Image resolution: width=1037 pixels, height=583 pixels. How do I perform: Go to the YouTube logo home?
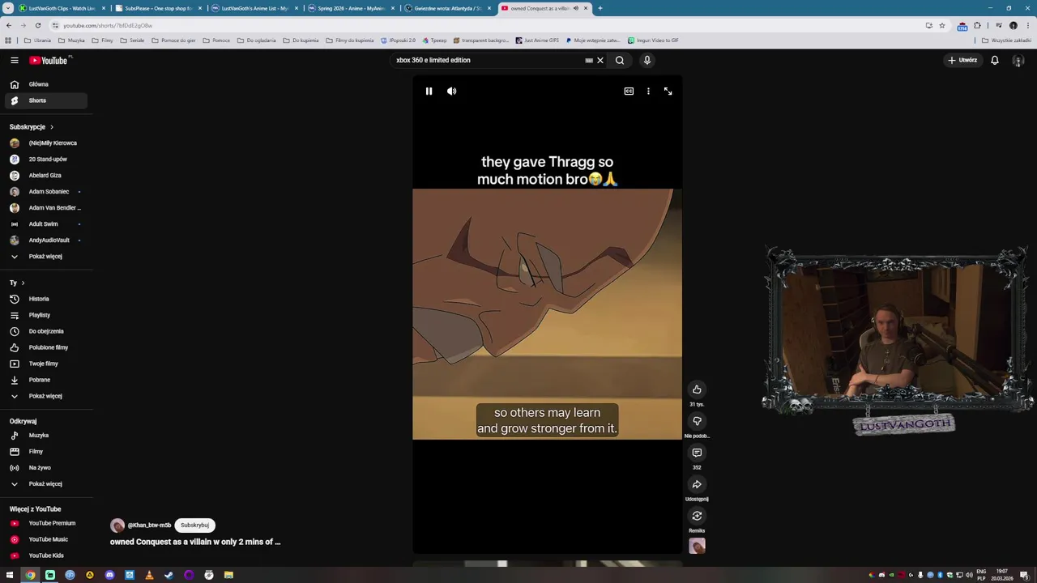click(49, 60)
